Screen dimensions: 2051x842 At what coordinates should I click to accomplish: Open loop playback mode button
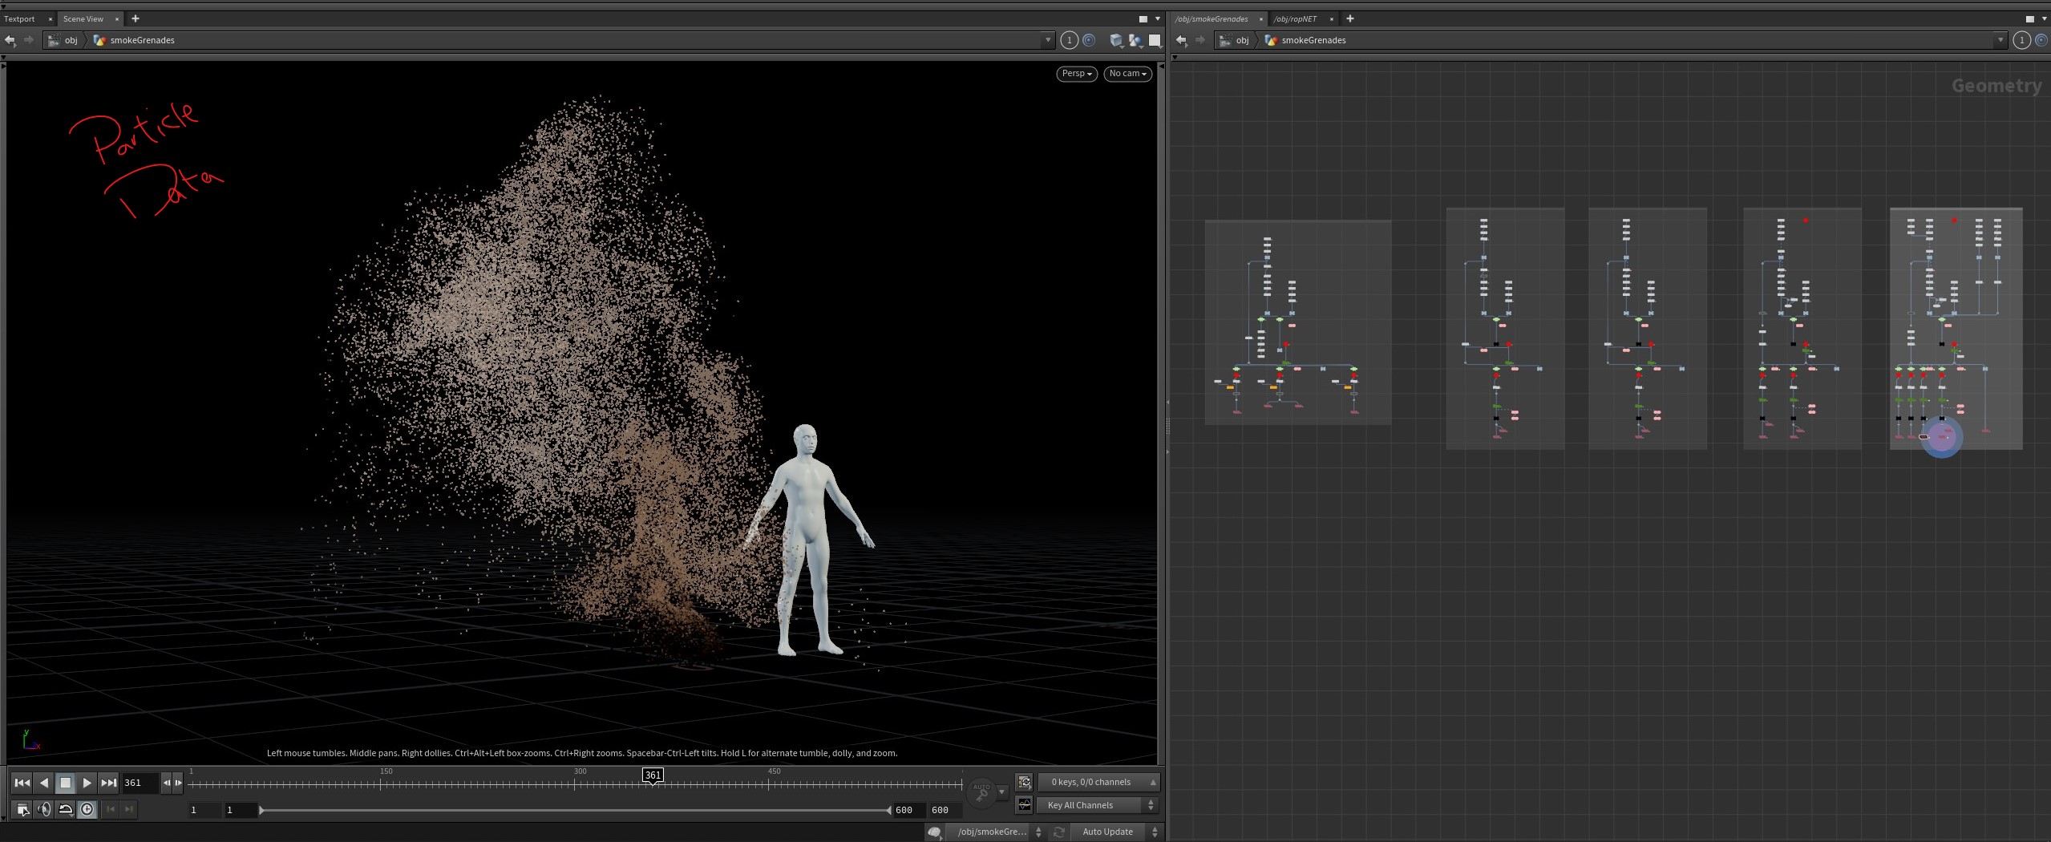pyautogui.click(x=66, y=809)
